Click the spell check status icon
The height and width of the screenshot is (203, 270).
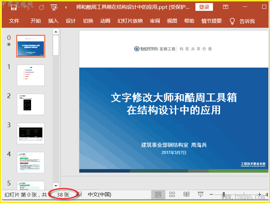80,195
